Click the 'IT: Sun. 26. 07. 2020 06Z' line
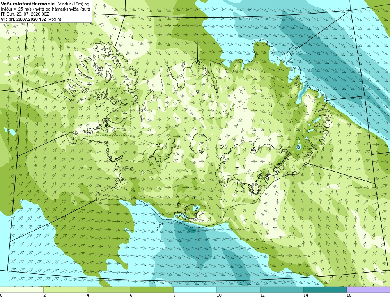This screenshot has height=298, width=390. point(25,14)
